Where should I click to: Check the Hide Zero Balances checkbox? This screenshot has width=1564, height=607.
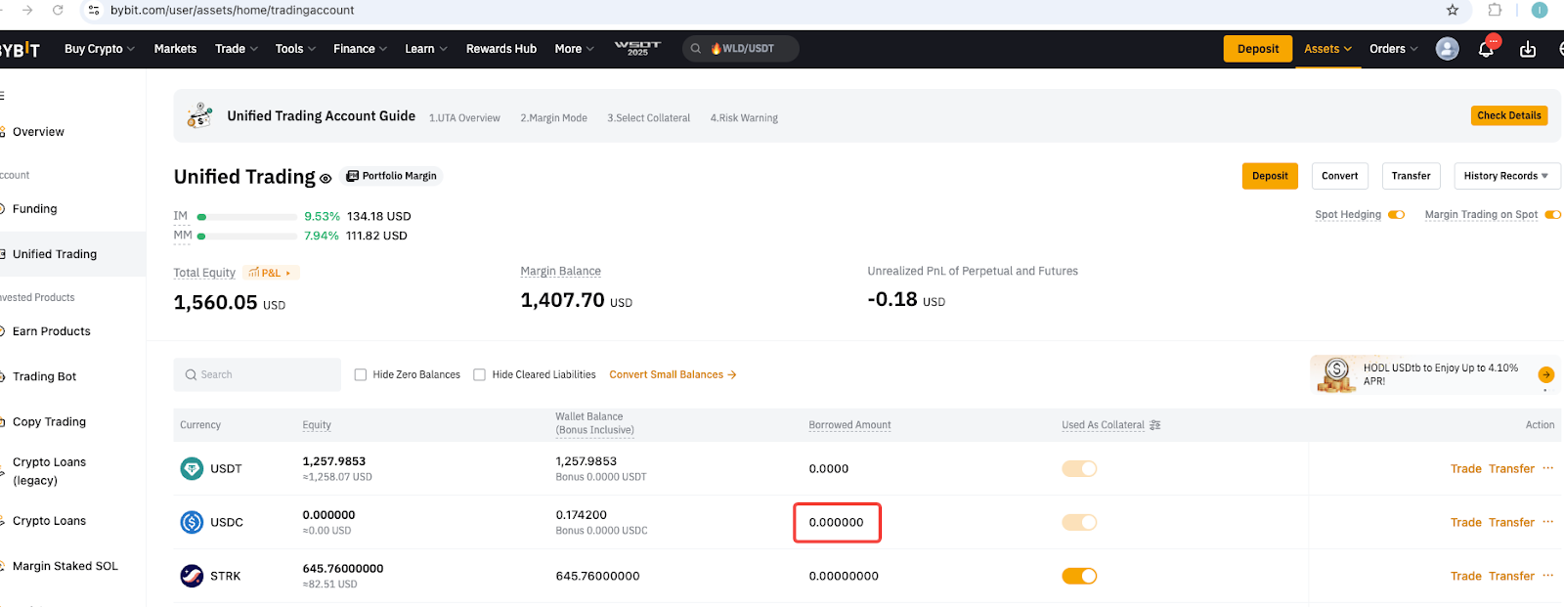(x=361, y=374)
